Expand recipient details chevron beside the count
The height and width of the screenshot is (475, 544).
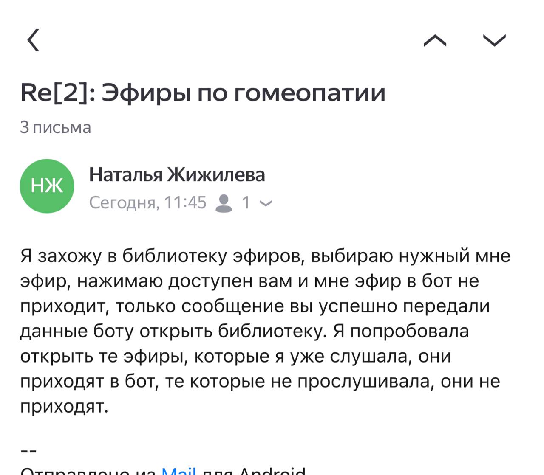(x=266, y=203)
